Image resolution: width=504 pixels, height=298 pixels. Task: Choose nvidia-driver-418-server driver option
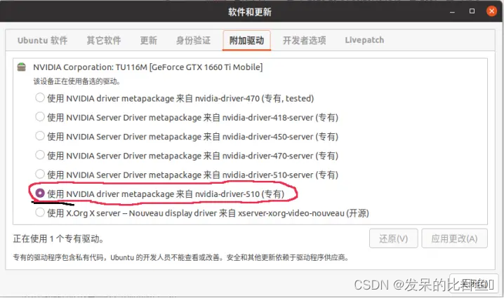40,117
